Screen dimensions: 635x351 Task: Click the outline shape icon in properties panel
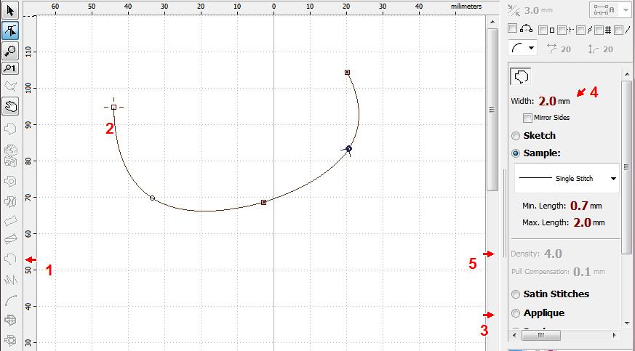(522, 76)
